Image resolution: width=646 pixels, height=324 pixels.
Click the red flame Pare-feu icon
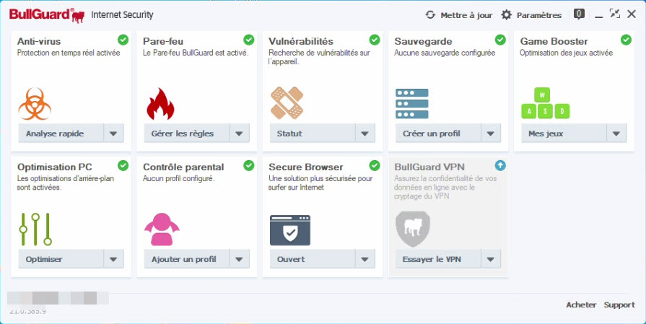pyautogui.click(x=160, y=104)
